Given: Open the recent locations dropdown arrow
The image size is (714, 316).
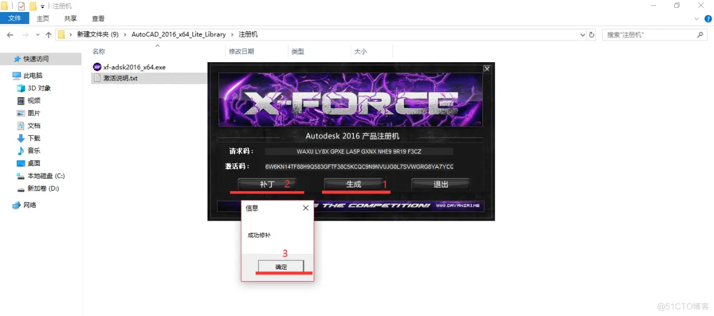Looking at the screenshot, I should [x=37, y=35].
